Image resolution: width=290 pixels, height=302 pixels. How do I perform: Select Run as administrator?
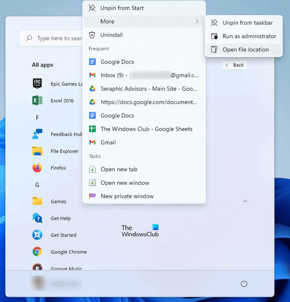pos(249,36)
